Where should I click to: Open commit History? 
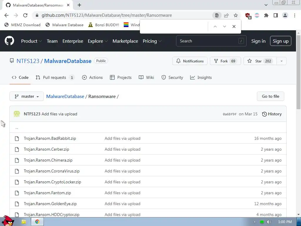[272, 114]
